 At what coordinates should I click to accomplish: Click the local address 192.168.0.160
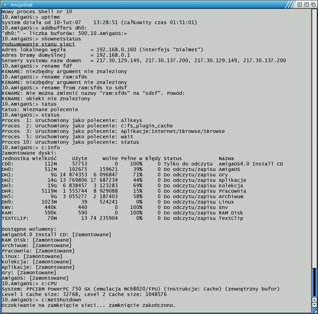[x=116, y=50]
